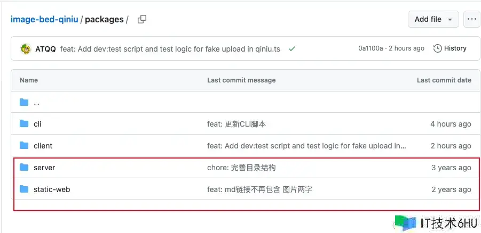View the History of commits
This screenshot has width=481, height=233.
coord(450,48)
